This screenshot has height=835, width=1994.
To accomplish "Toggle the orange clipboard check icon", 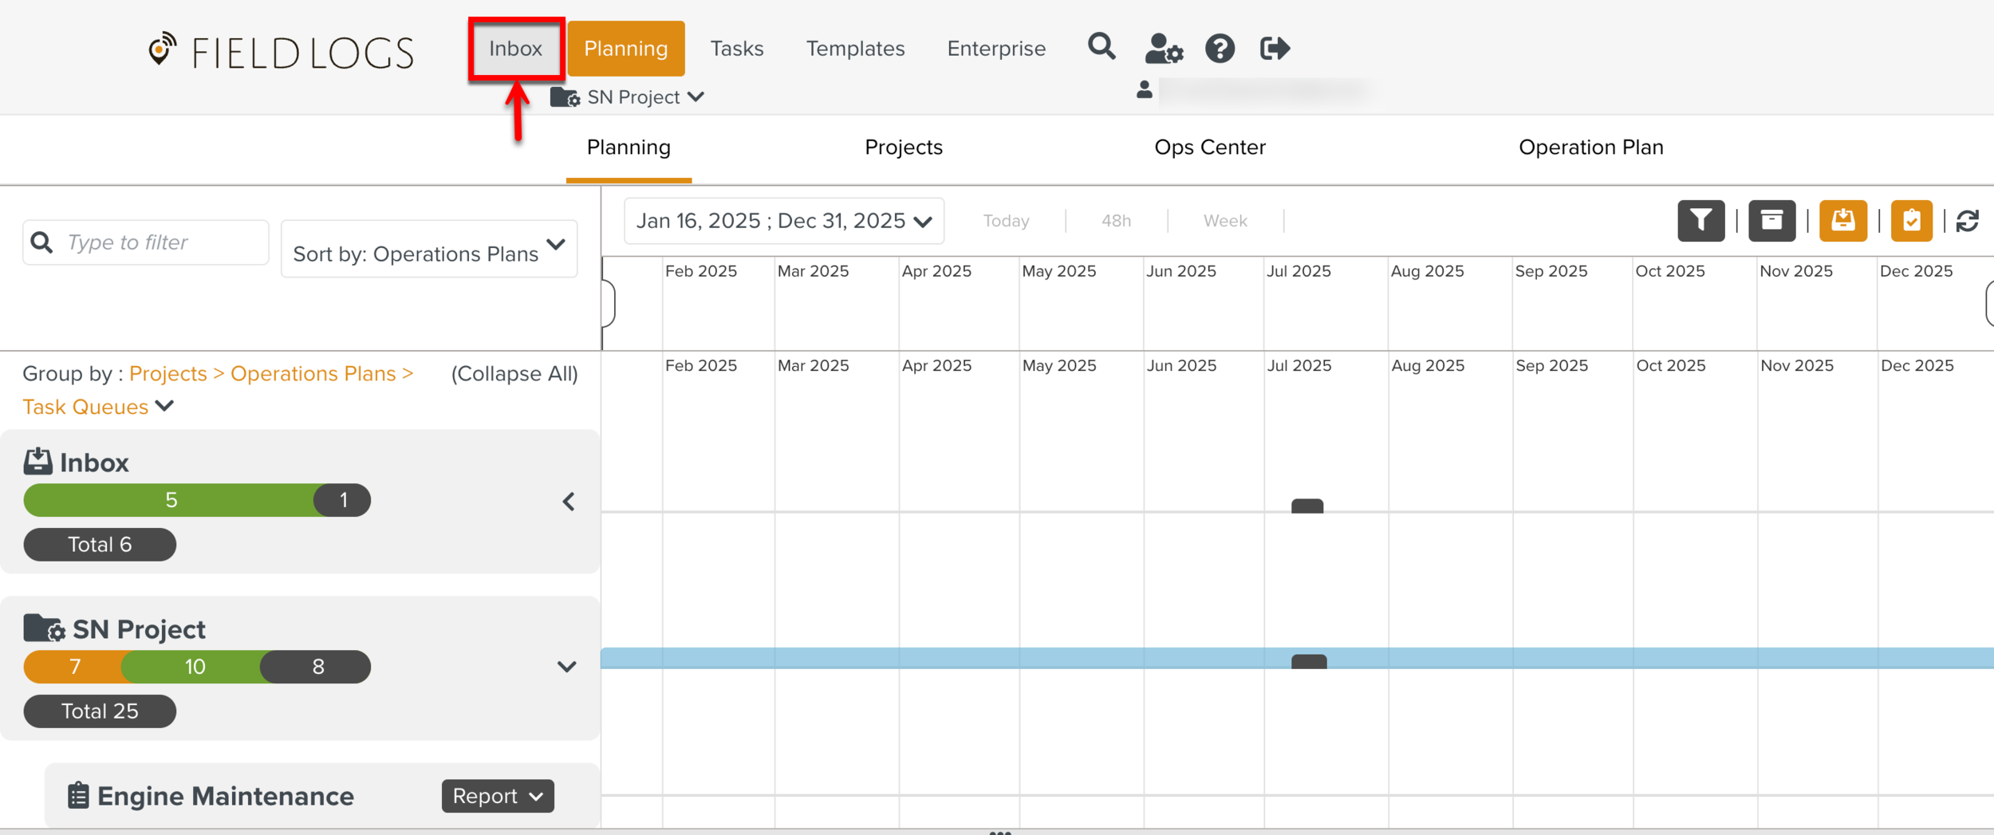I will click(x=1911, y=221).
